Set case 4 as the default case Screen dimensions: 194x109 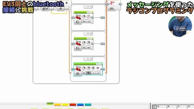[85, 33]
